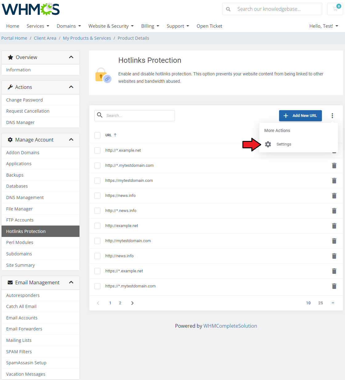Follow the Portal Home breadcrumb link

14,38
